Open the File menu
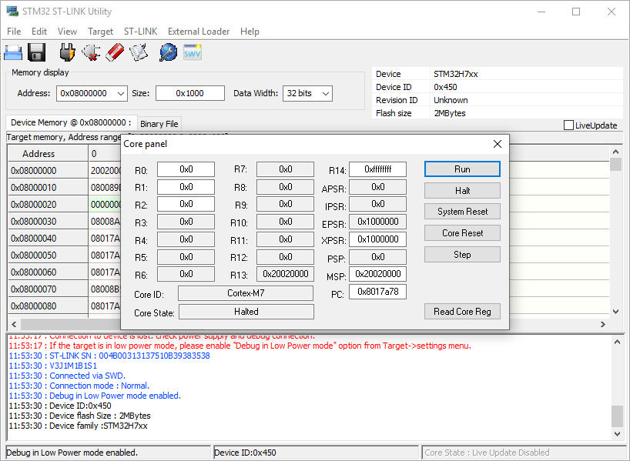630x461 pixels. (x=14, y=32)
